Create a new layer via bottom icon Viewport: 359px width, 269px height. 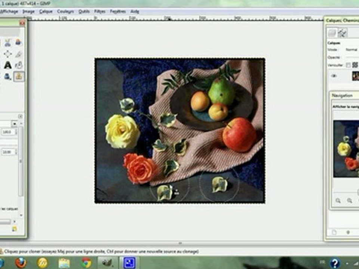(334, 233)
